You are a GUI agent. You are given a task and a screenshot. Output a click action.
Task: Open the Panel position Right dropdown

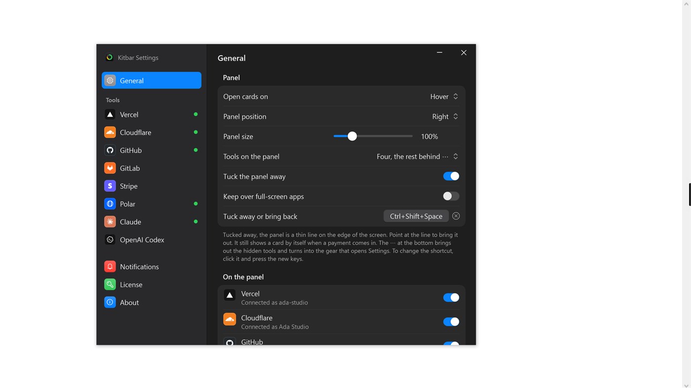(445, 116)
